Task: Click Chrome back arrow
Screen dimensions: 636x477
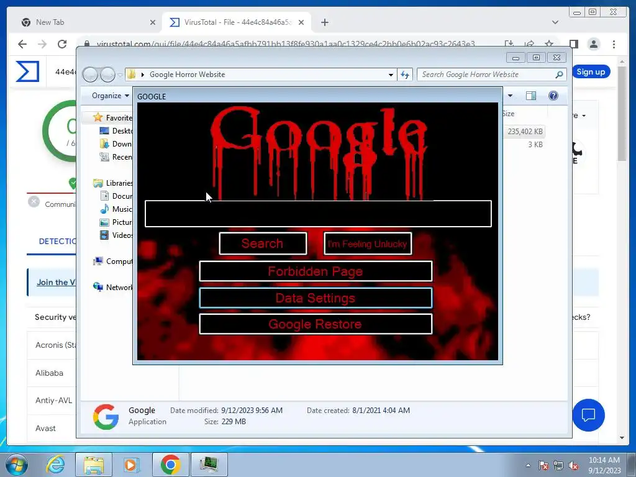Action: click(22, 44)
